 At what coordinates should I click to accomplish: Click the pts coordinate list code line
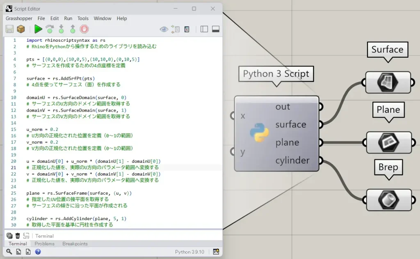83,59
